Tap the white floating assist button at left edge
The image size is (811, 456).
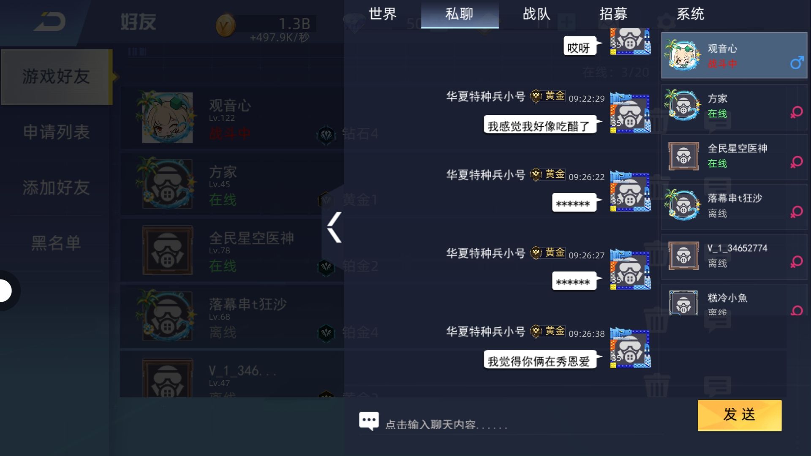click(5, 290)
